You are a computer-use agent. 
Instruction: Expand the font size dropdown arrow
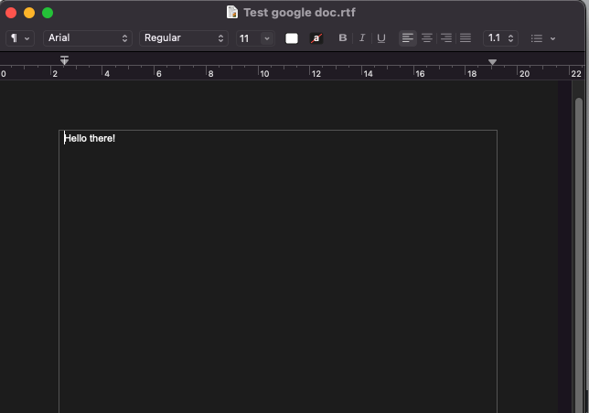pyautogui.click(x=267, y=38)
